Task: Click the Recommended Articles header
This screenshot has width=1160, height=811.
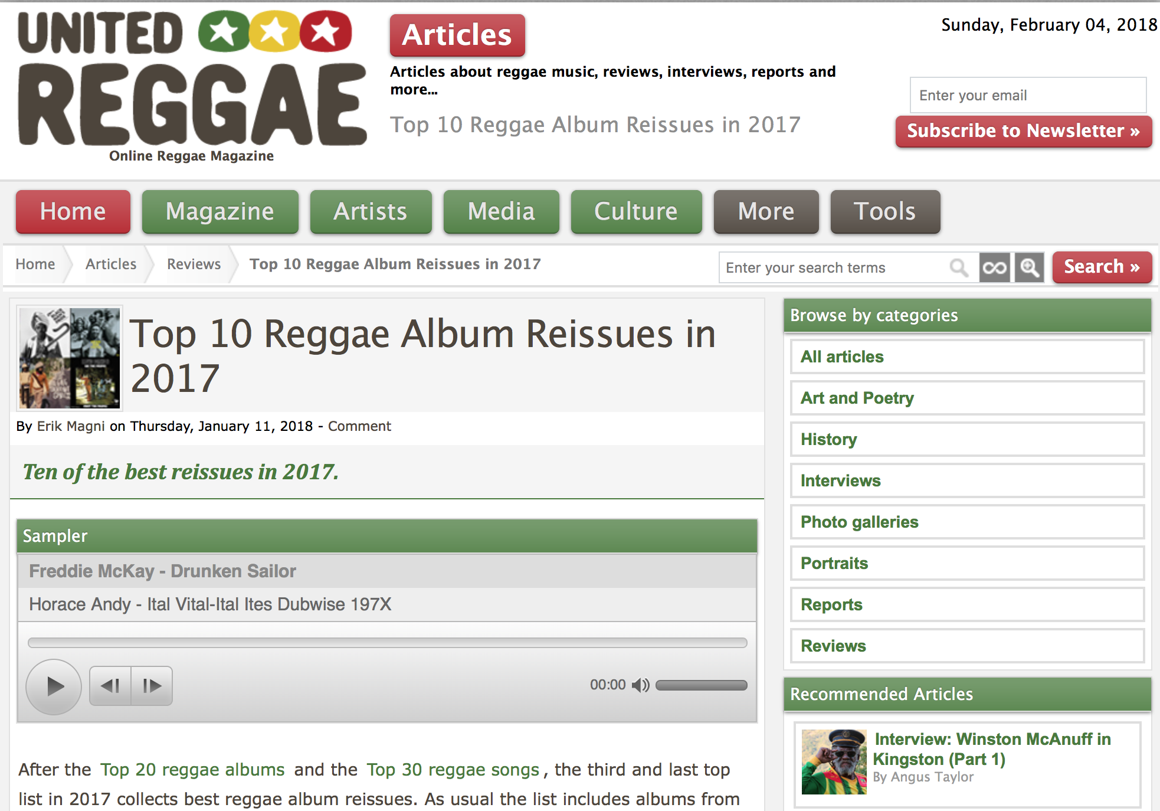Action: [x=968, y=694]
